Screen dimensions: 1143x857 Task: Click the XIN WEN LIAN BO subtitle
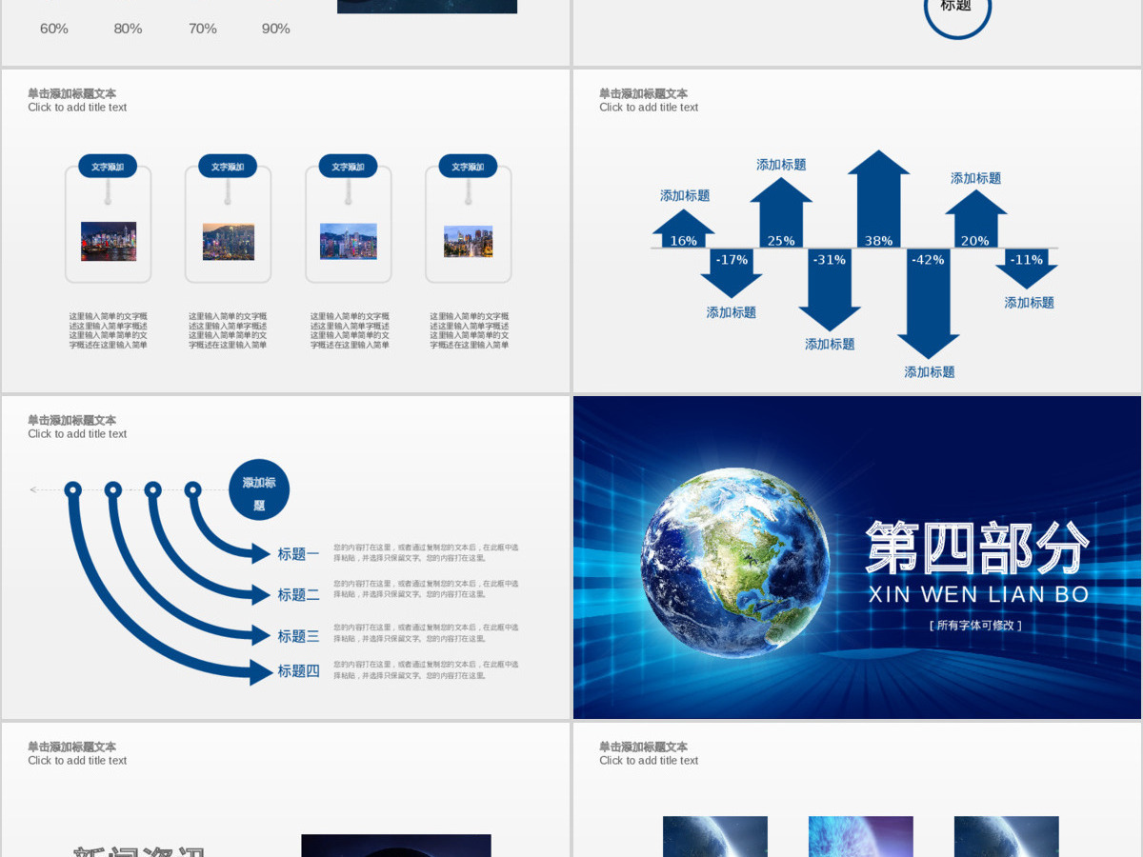pyautogui.click(x=978, y=595)
